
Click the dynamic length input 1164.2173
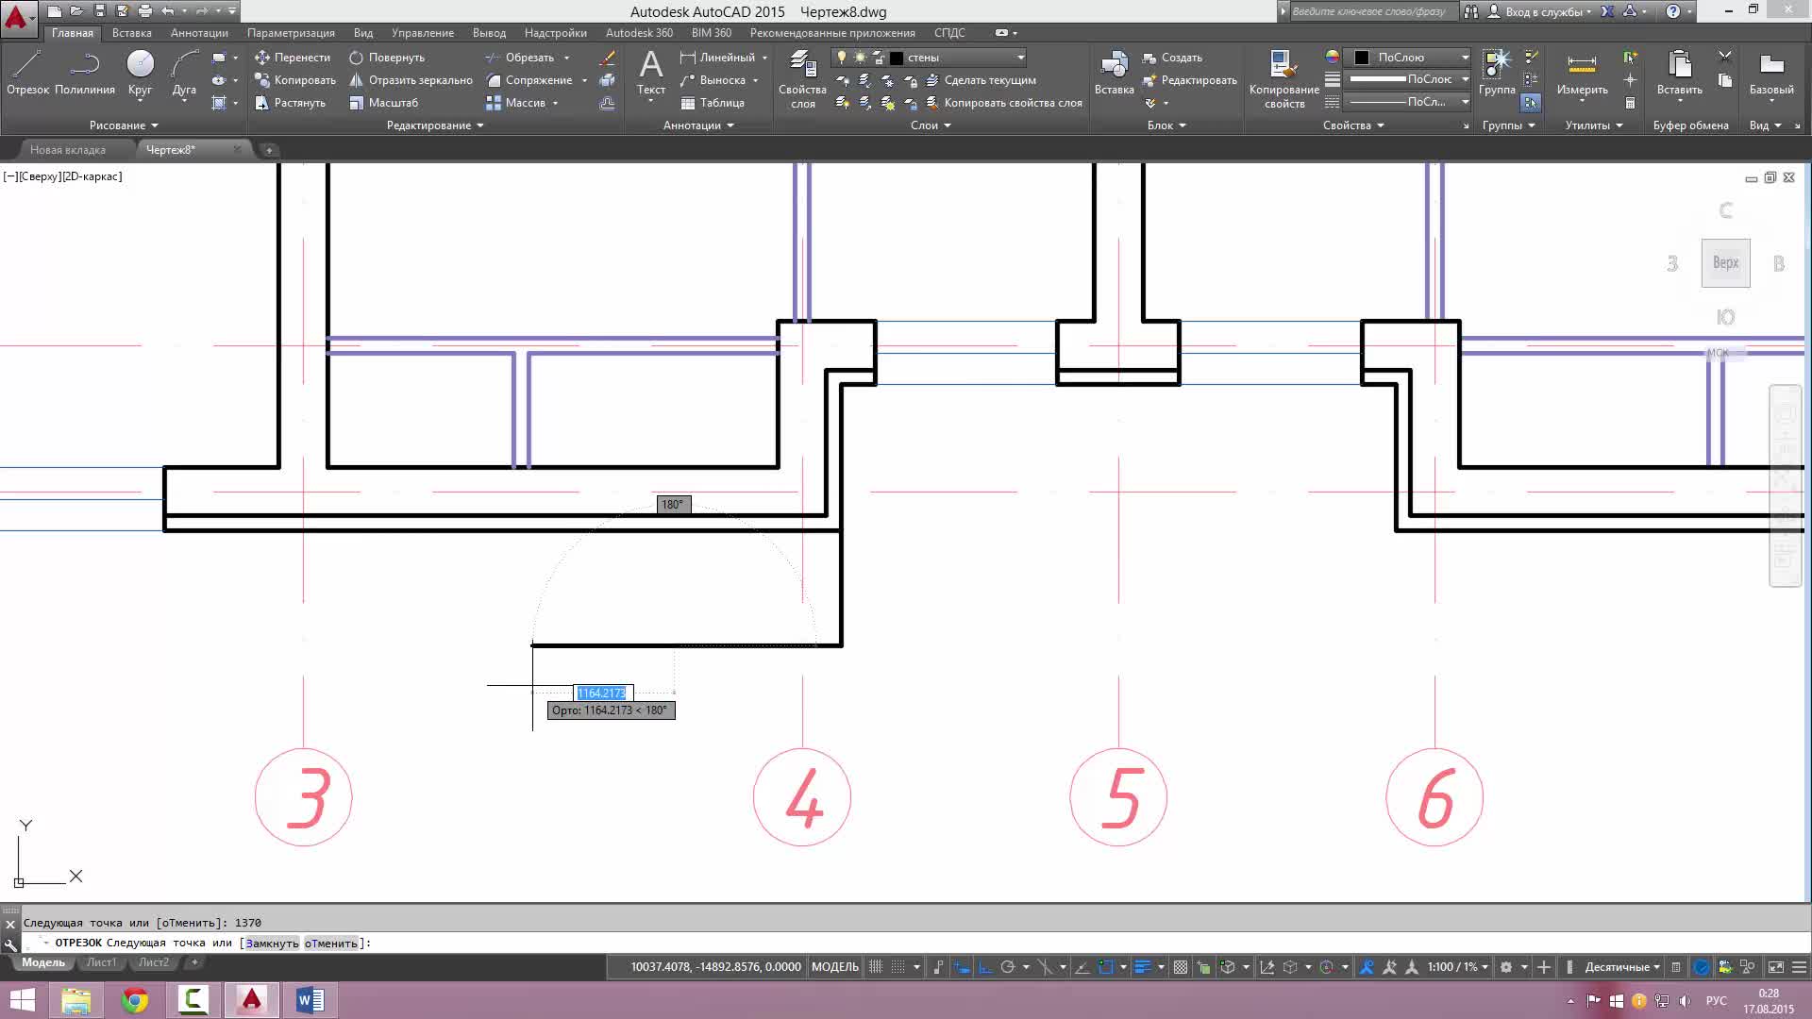tap(602, 693)
